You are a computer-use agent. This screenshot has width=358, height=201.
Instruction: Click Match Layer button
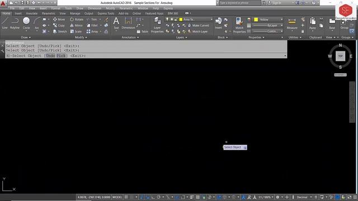[x=198, y=31]
